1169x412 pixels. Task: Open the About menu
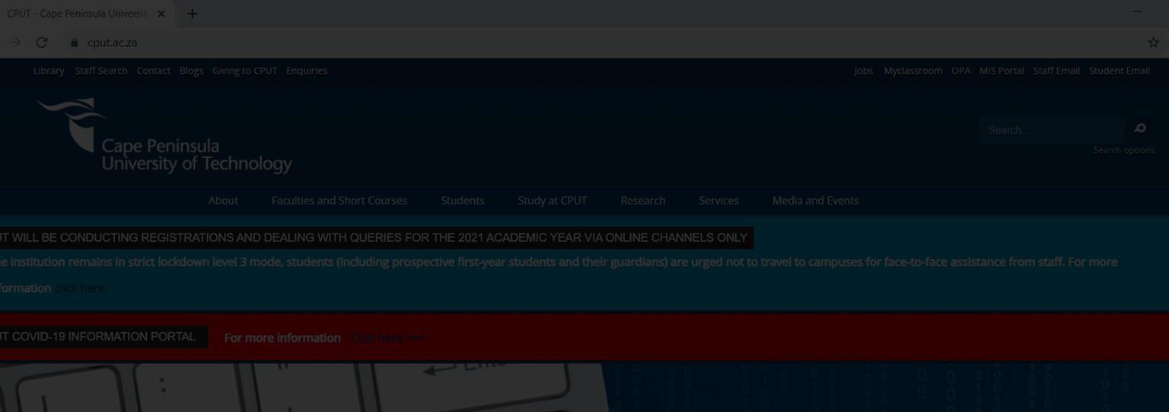coord(223,201)
